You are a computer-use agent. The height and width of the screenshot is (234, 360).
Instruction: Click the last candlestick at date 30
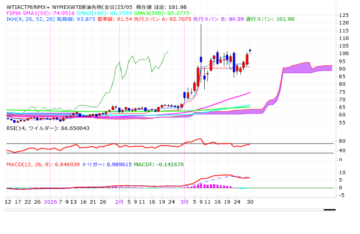point(250,51)
